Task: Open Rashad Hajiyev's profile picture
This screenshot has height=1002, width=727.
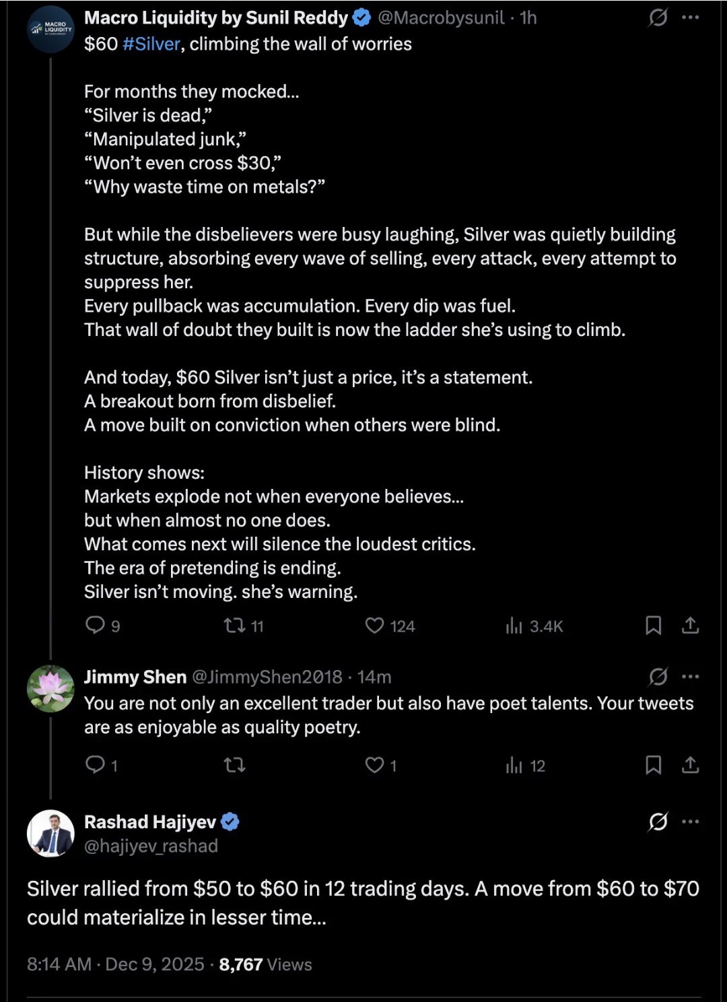Action: [x=50, y=834]
